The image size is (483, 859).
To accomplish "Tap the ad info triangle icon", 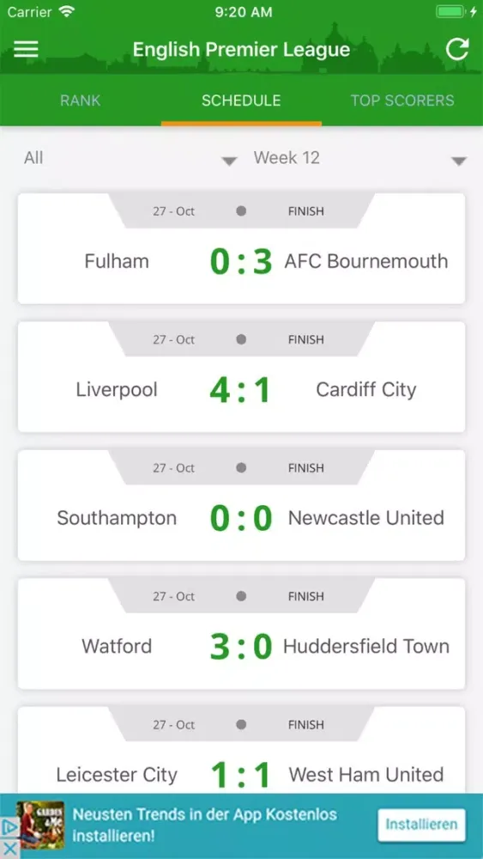I will point(9,826).
